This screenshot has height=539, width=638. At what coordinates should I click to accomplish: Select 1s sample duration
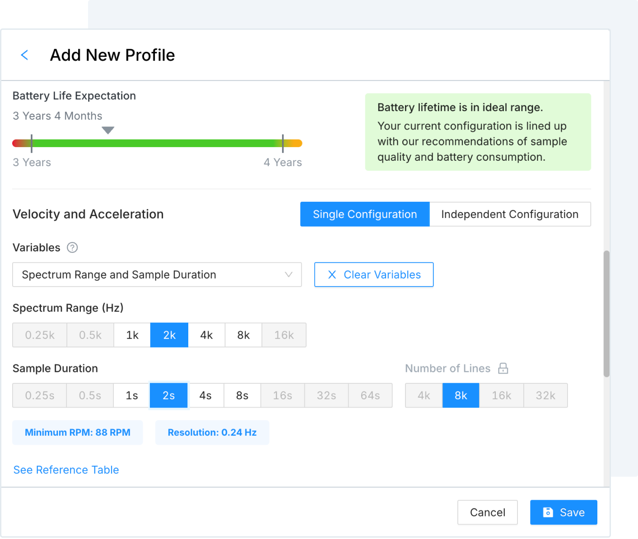coord(131,395)
